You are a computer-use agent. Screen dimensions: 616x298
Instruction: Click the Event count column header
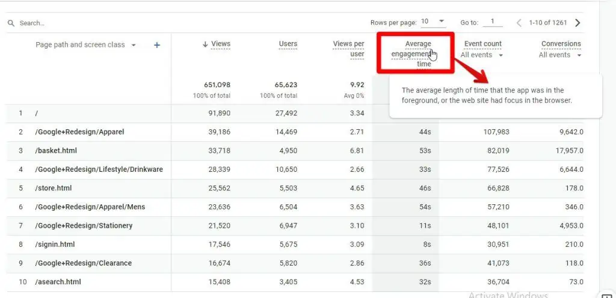[483, 44]
